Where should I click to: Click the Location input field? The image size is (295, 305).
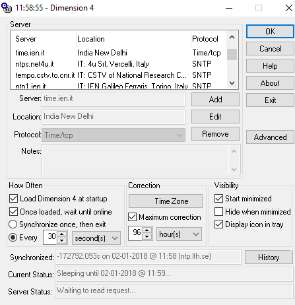[114, 117]
